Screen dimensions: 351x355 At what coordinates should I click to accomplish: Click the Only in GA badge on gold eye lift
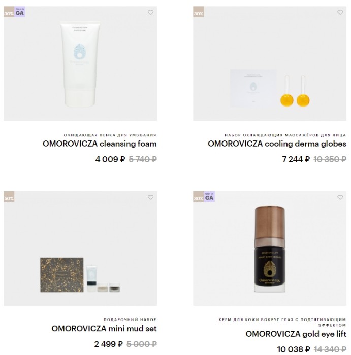[209, 197]
